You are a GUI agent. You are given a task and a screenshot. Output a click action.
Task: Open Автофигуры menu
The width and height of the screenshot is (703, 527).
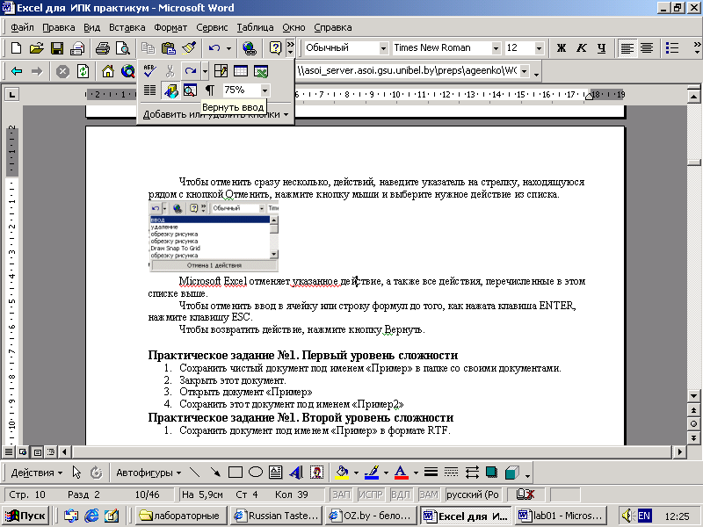pyautogui.click(x=149, y=473)
